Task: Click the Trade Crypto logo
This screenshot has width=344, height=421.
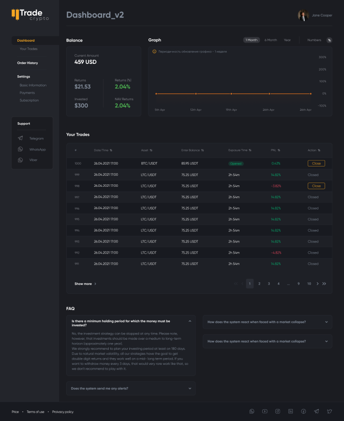Action: pos(30,15)
